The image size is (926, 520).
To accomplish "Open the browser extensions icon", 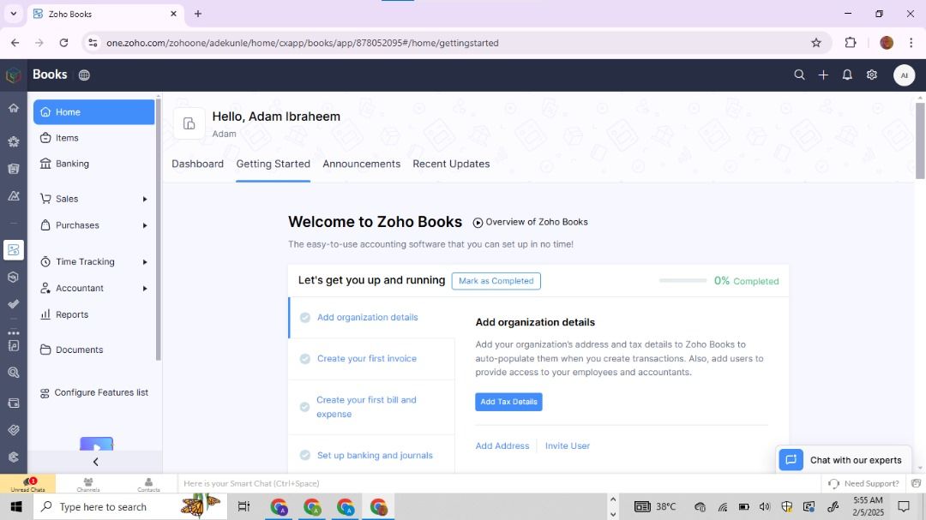I will [x=851, y=43].
